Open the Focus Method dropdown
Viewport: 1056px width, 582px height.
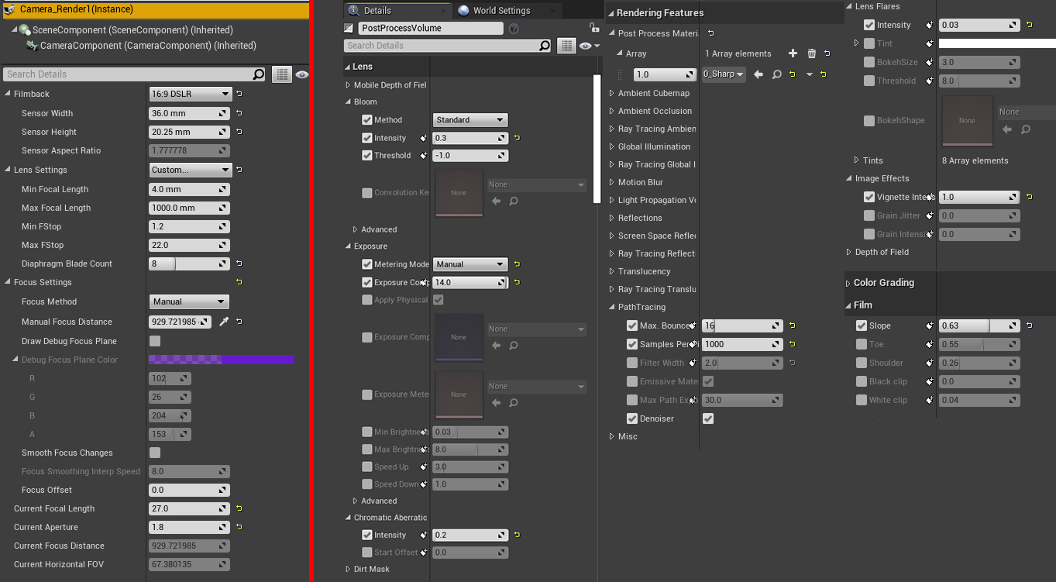(189, 301)
